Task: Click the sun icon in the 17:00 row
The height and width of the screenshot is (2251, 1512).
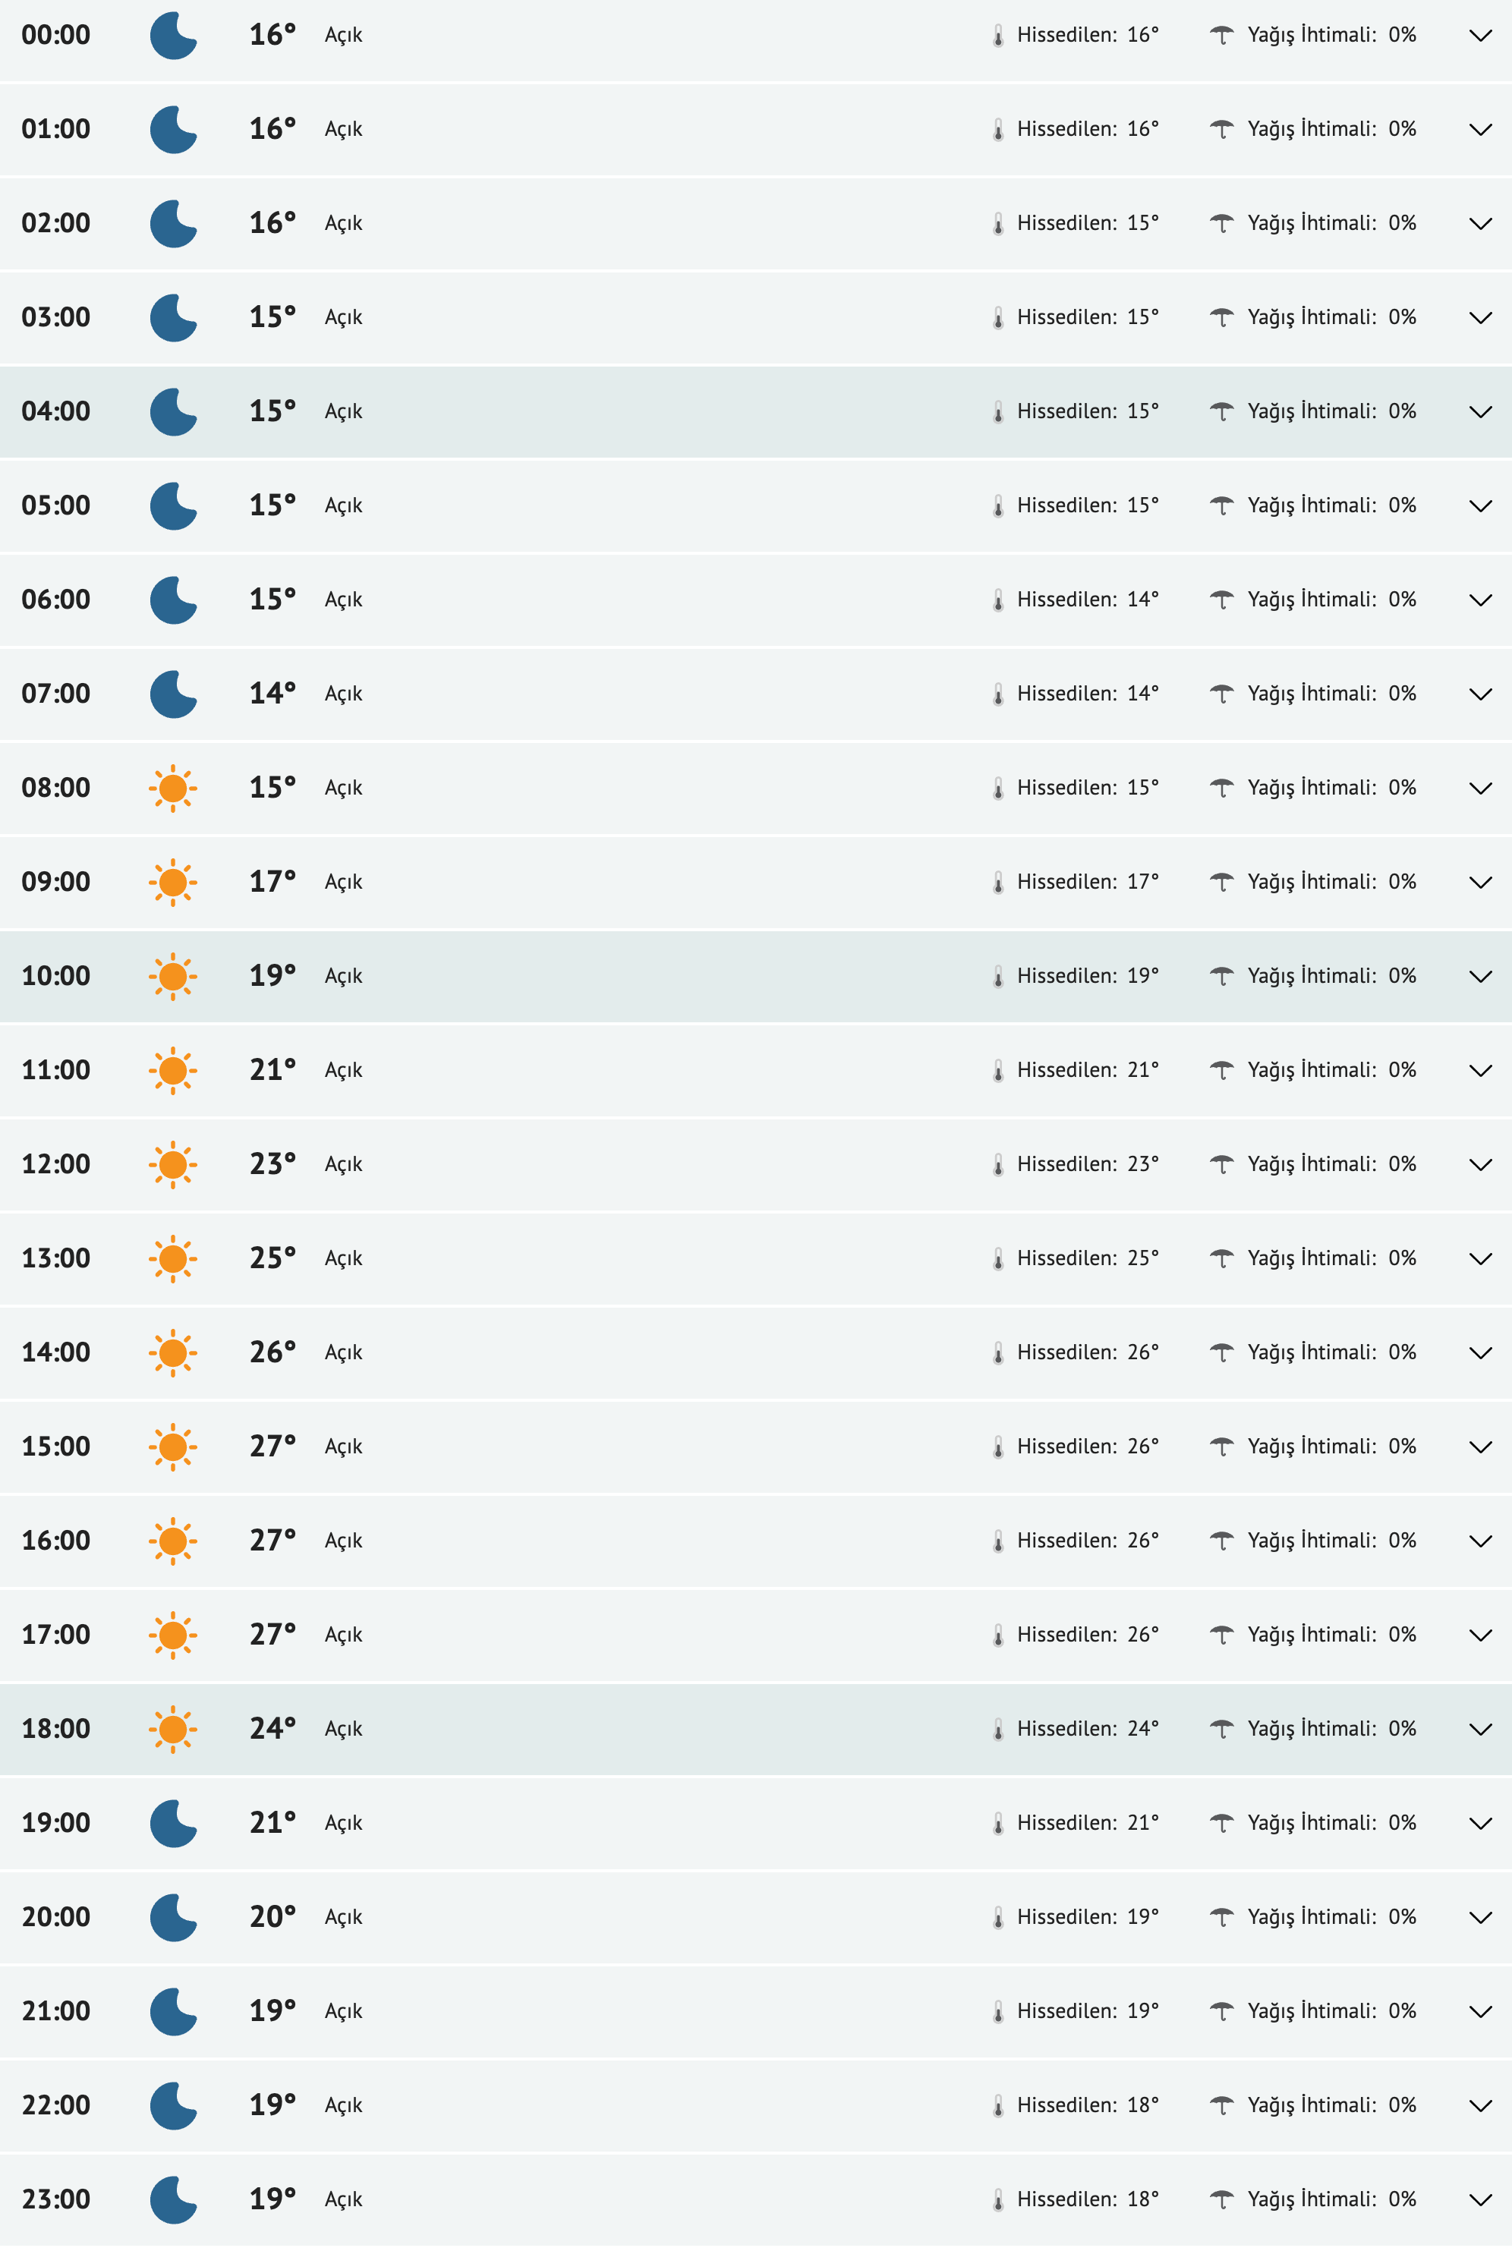Action: [x=174, y=1635]
